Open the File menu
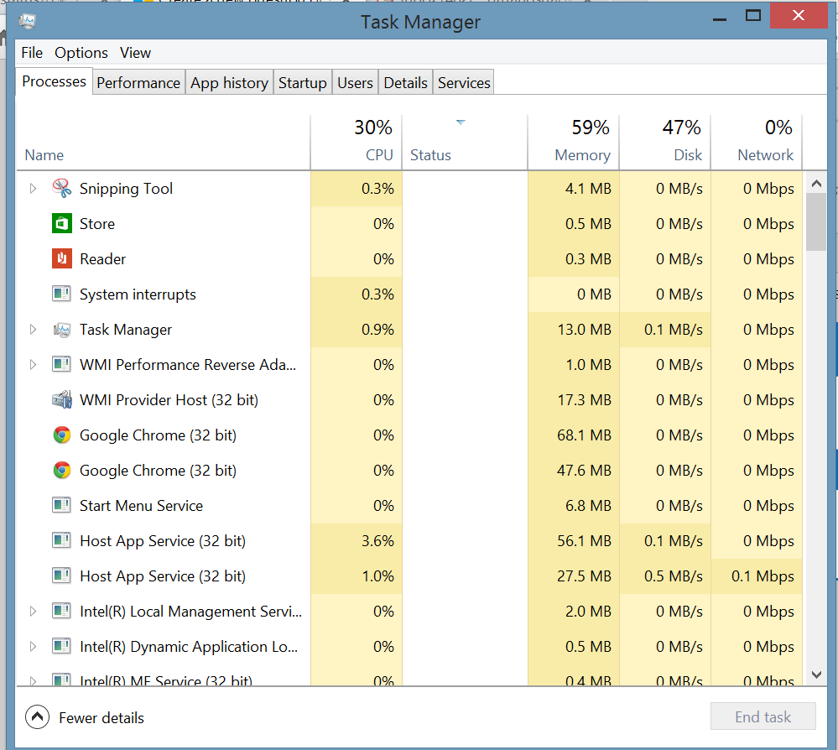 point(32,52)
